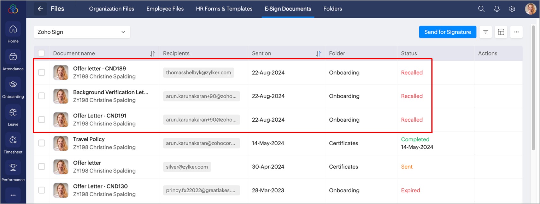
Task: Open the Home sidebar icon
Action: pyautogui.click(x=13, y=29)
